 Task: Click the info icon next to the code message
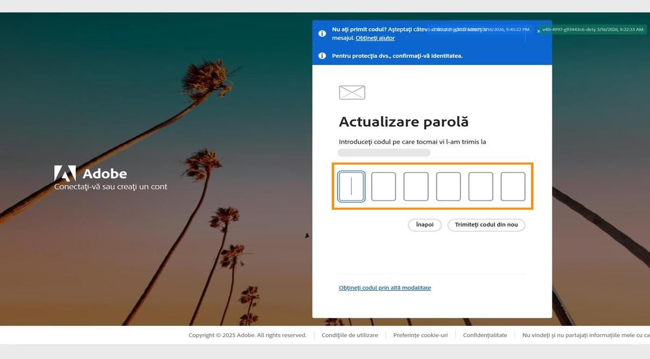[x=322, y=33]
